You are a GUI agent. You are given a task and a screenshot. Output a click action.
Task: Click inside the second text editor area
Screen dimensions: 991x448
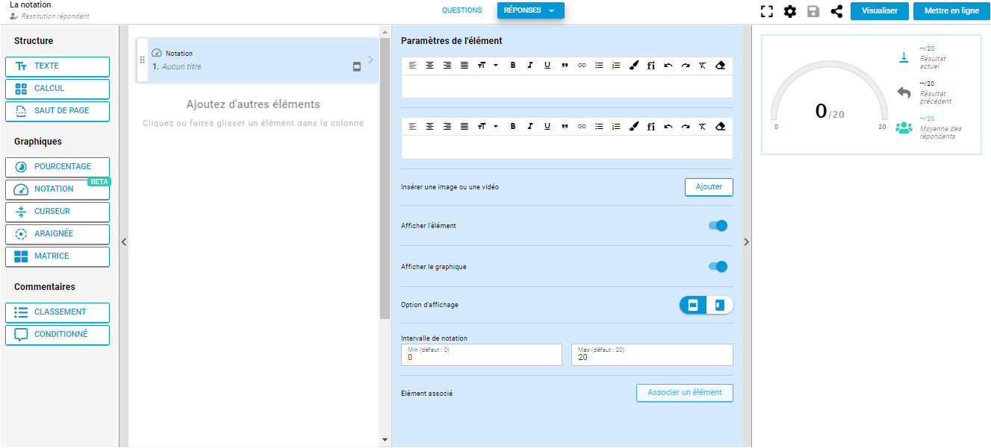567,148
